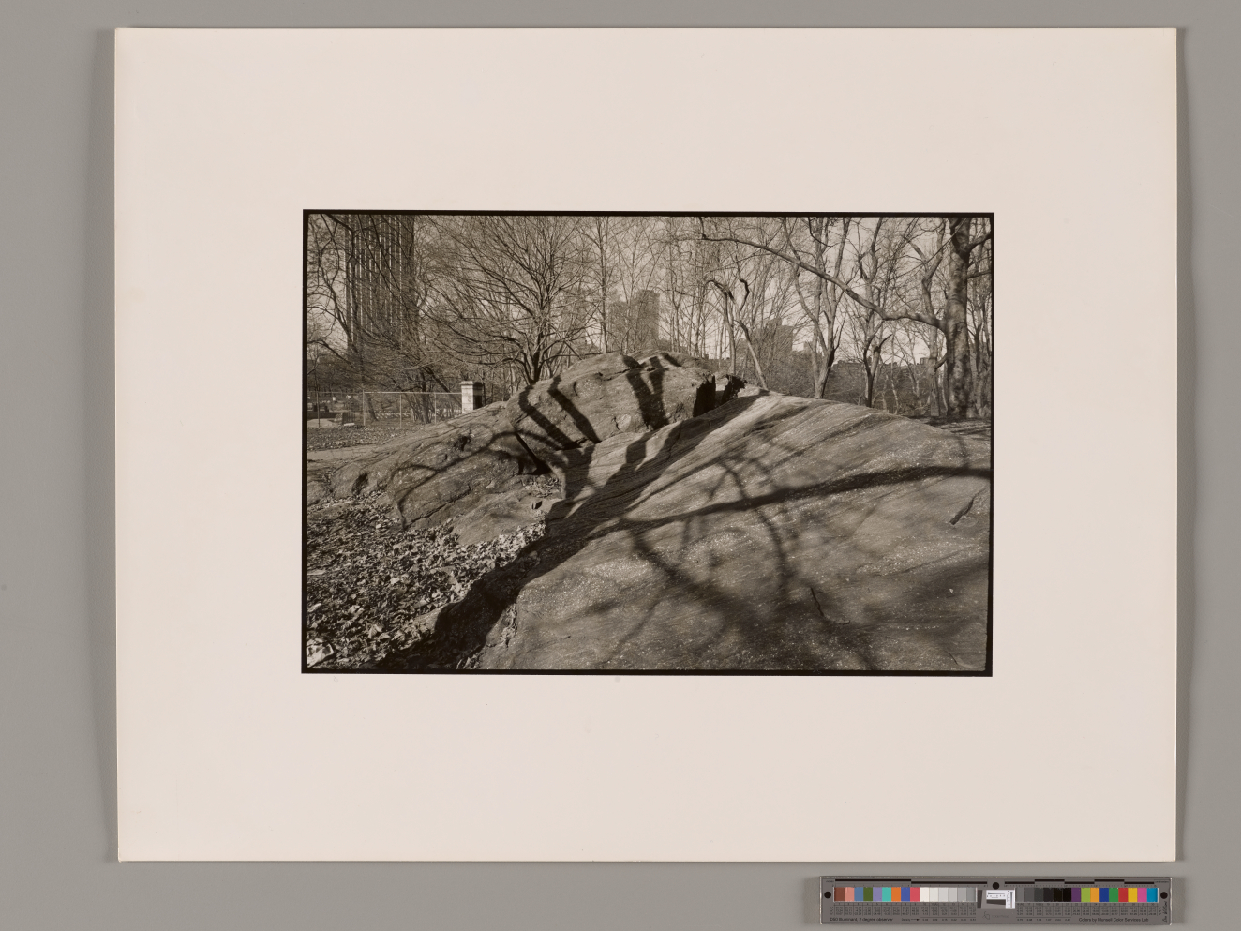Screen dimensions: 1241x931
Task: Click the cyan swatch at the card's right end
Action: [1152, 894]
